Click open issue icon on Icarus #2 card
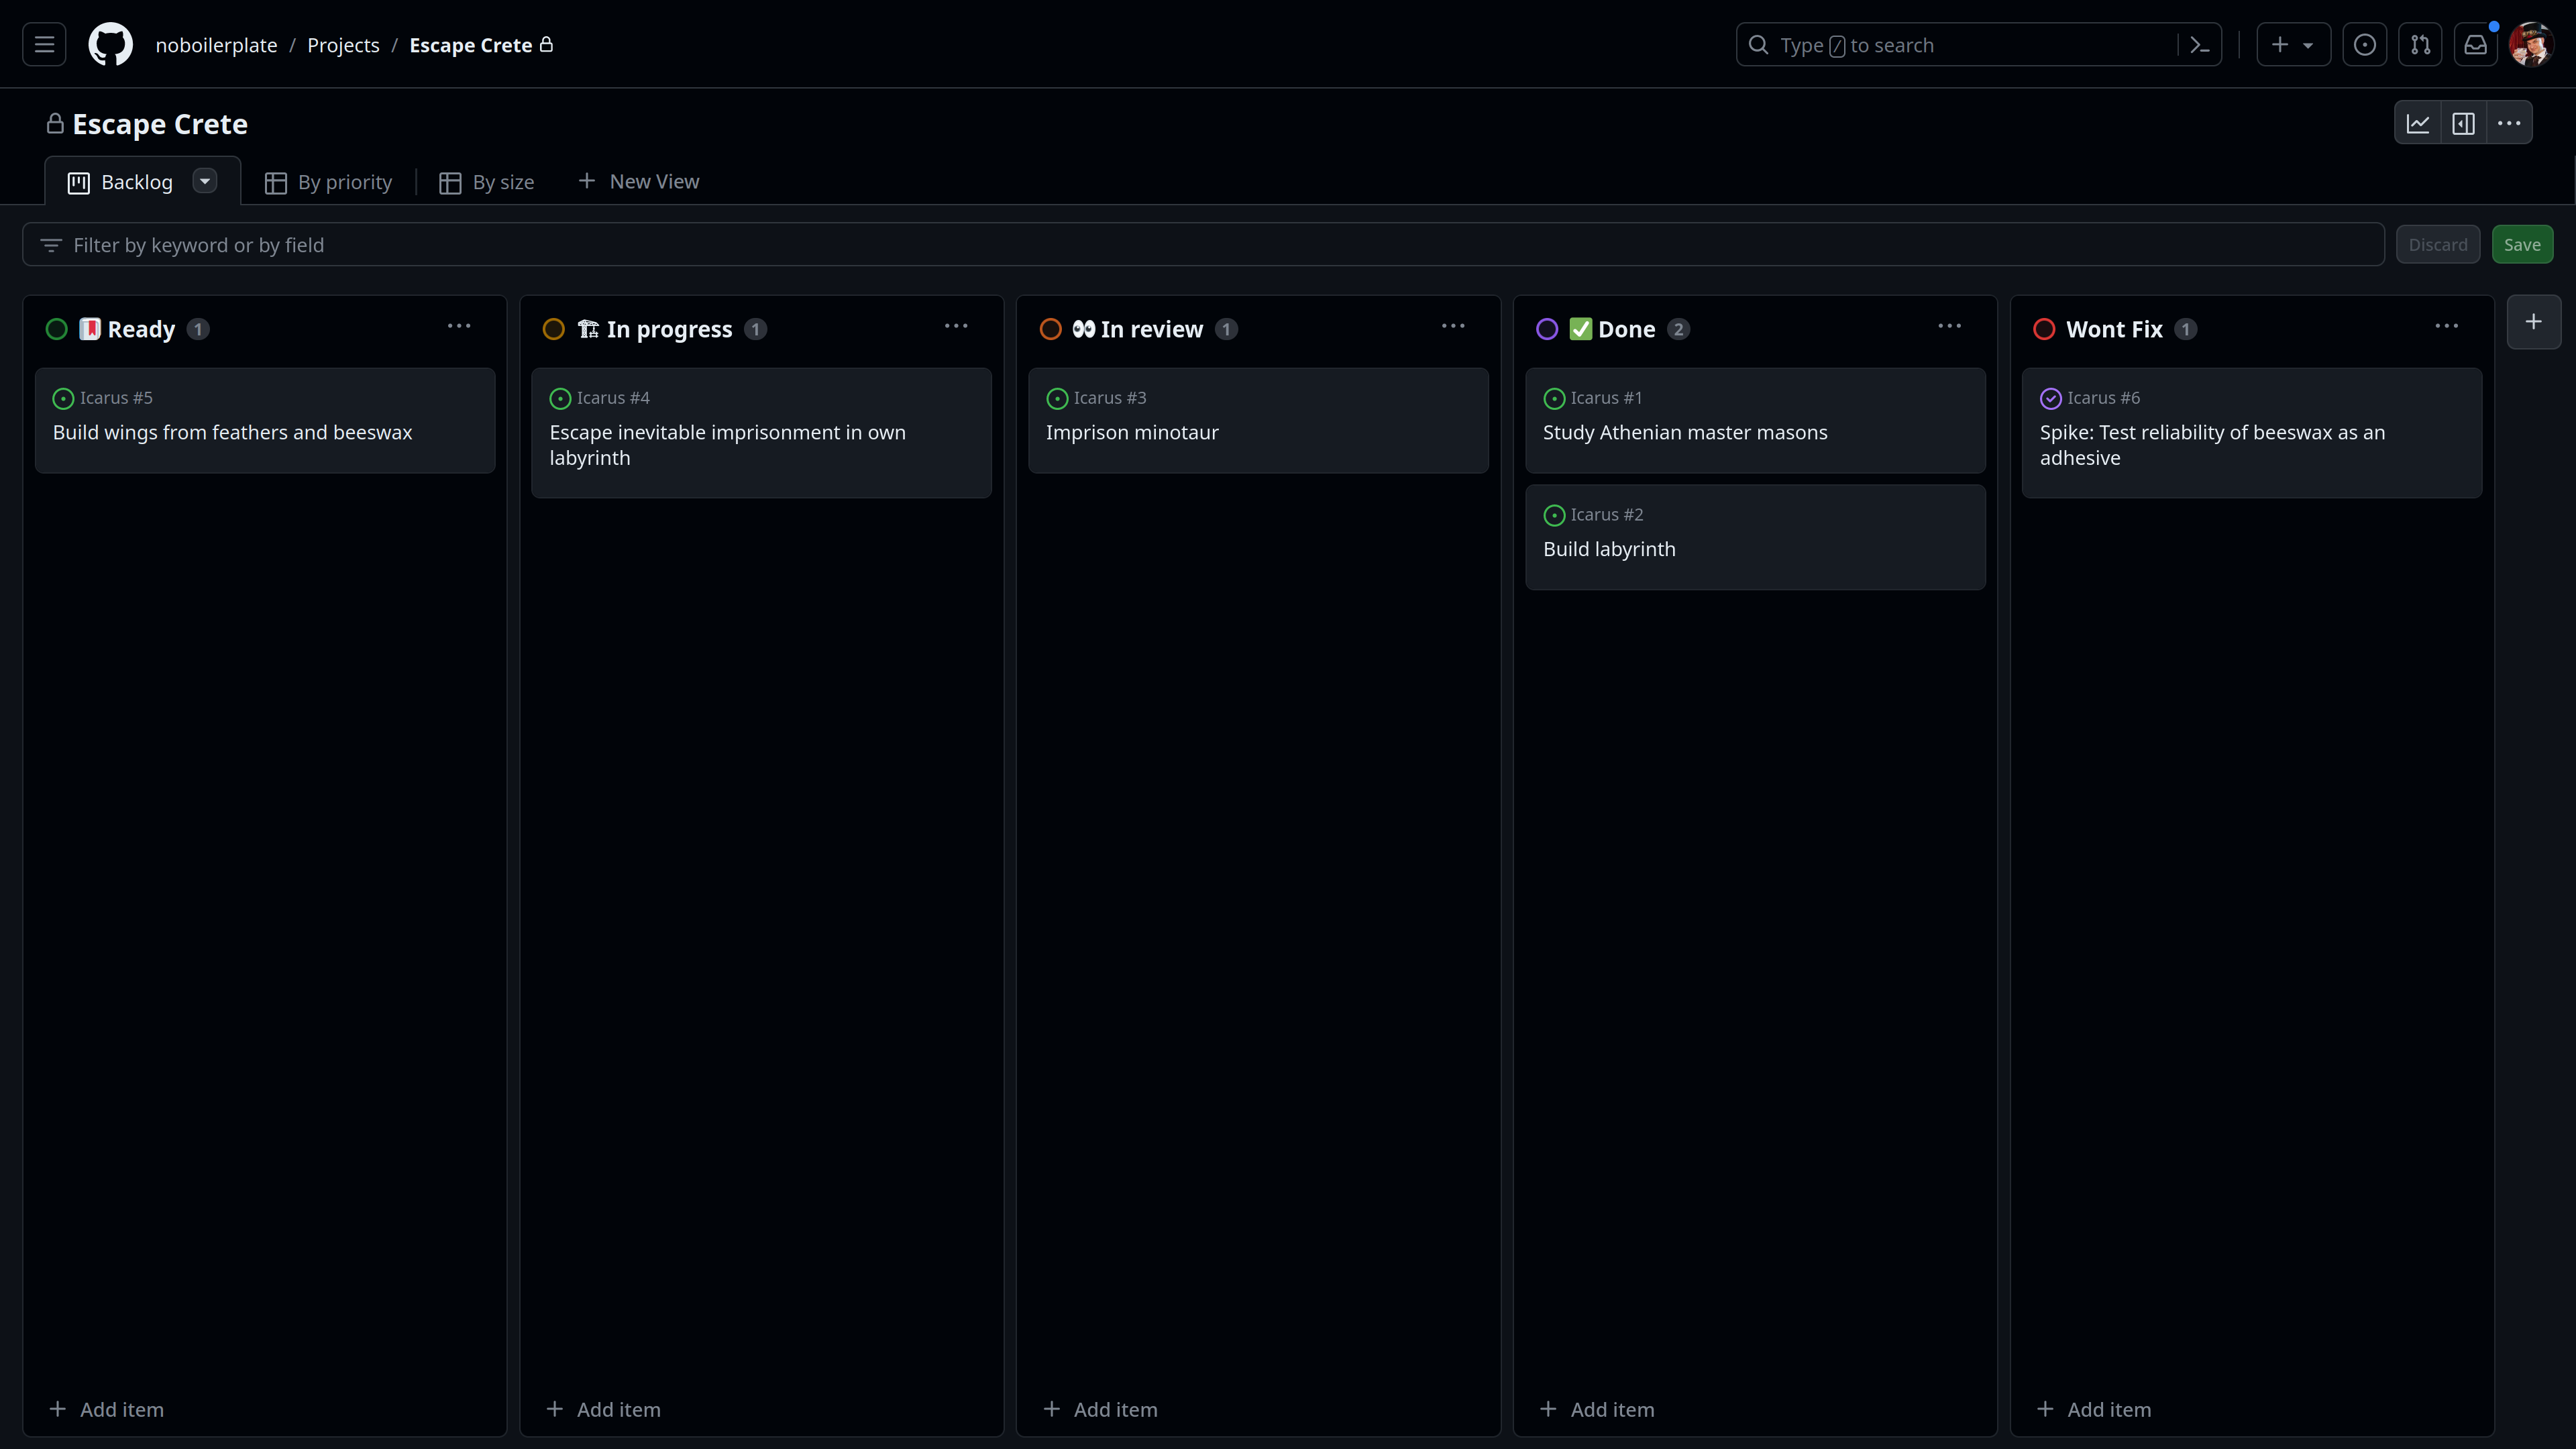 pyautogui.click(x=1554, y=516)
